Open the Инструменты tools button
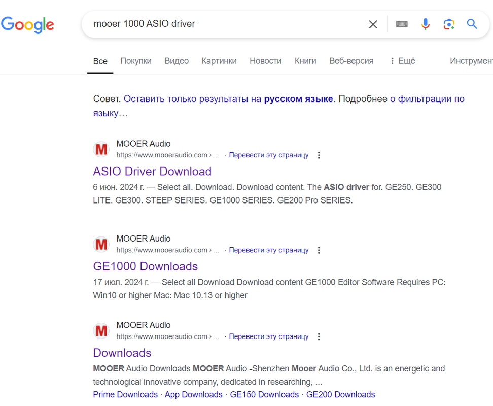The height and width of the screenshot is (406, 493). [x=471, y=61]
